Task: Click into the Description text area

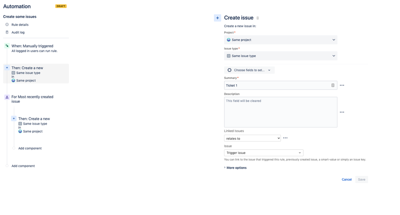Action: (281, 112)
